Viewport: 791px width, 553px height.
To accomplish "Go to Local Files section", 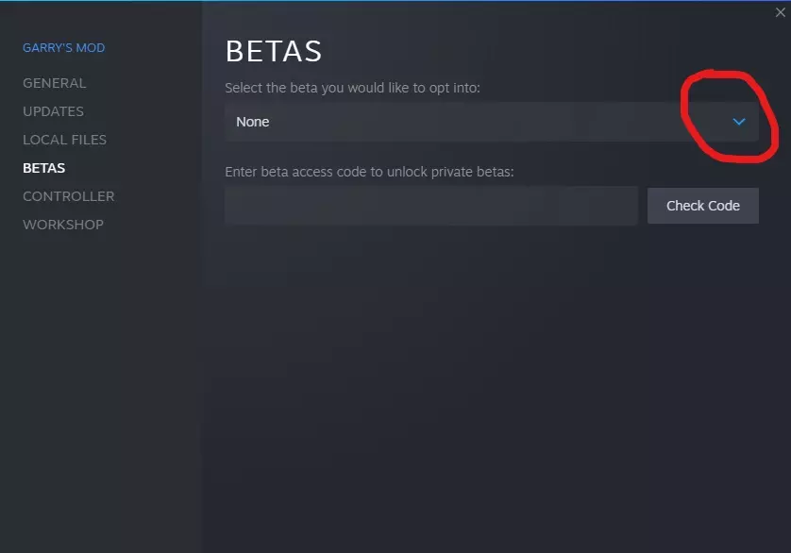I will (64, 140).
